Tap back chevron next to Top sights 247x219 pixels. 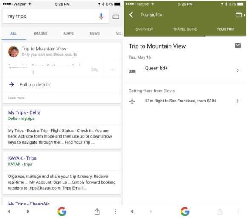point(131,14)
